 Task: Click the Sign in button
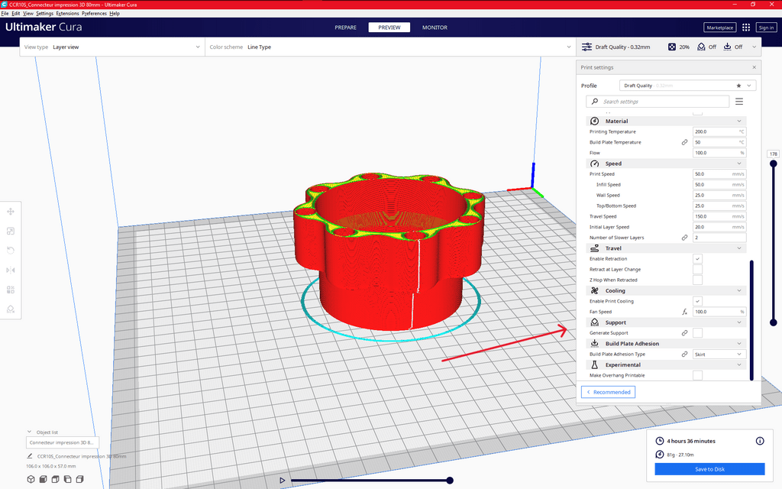(x=766, y=28)
